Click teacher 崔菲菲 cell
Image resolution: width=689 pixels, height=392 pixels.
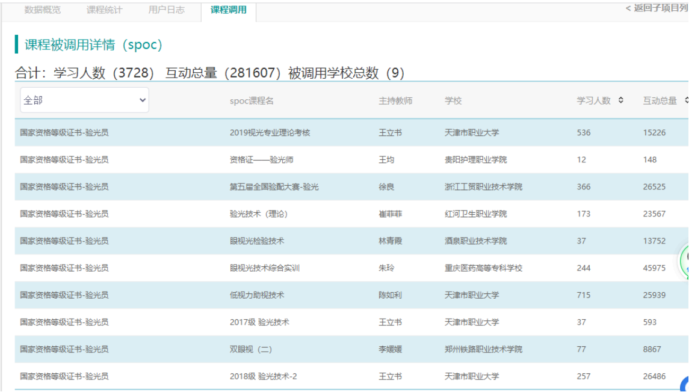(391, 214)
